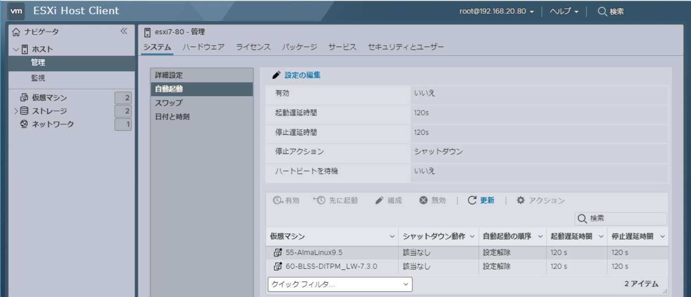691x297 pixels.
Task: Open the ヘルプ help menu
Action: (564, 12)
